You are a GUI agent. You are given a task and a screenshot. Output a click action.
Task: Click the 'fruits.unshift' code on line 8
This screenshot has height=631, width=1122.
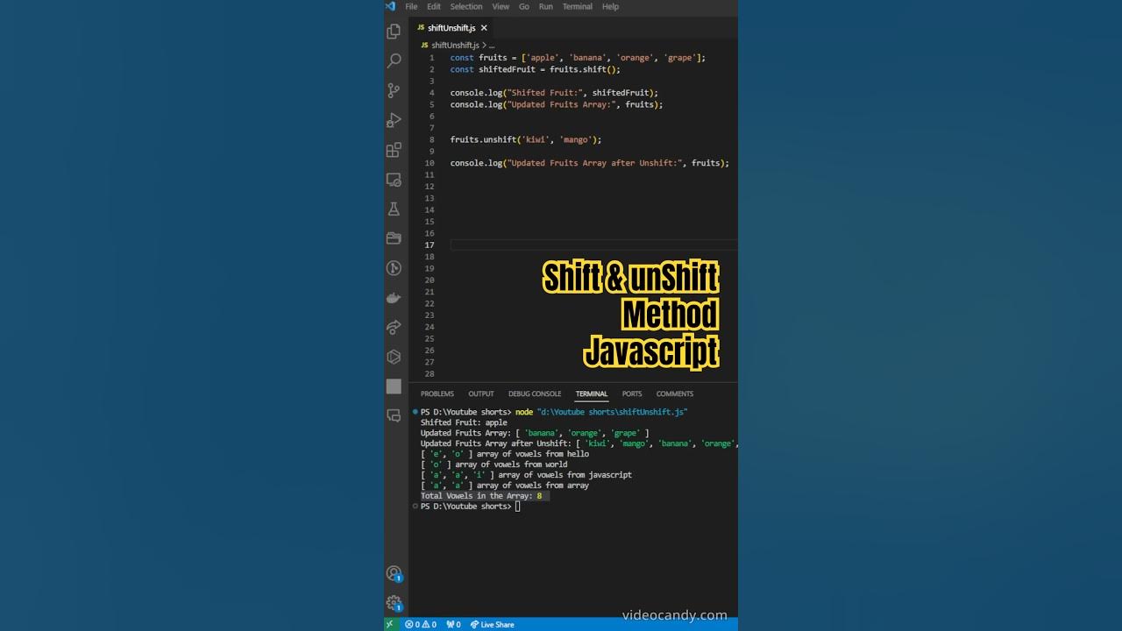pyautogui.click(x=484, y=139)
